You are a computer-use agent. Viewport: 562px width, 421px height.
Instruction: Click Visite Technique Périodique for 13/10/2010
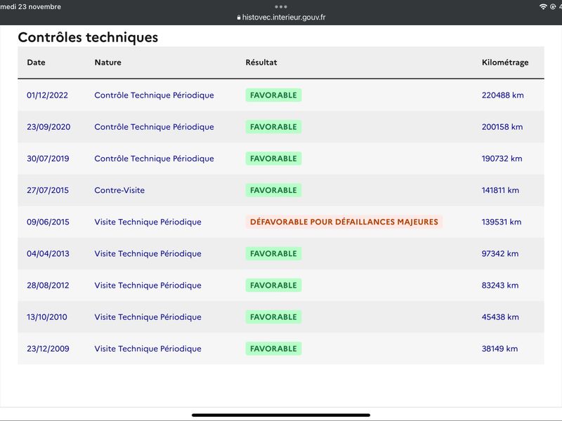(x=148, y=317)
